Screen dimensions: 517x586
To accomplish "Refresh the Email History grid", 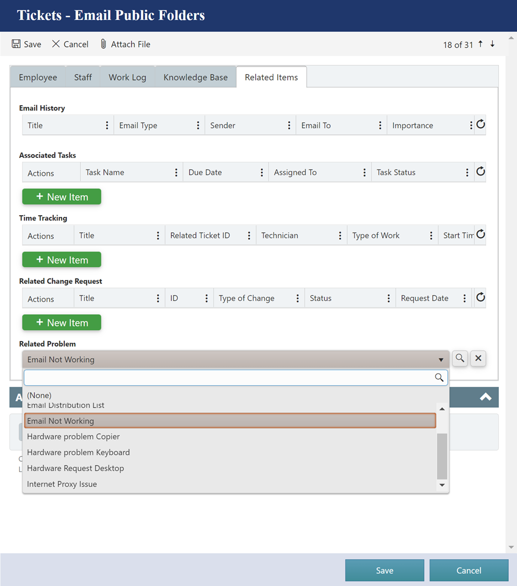I will [480, 124].
